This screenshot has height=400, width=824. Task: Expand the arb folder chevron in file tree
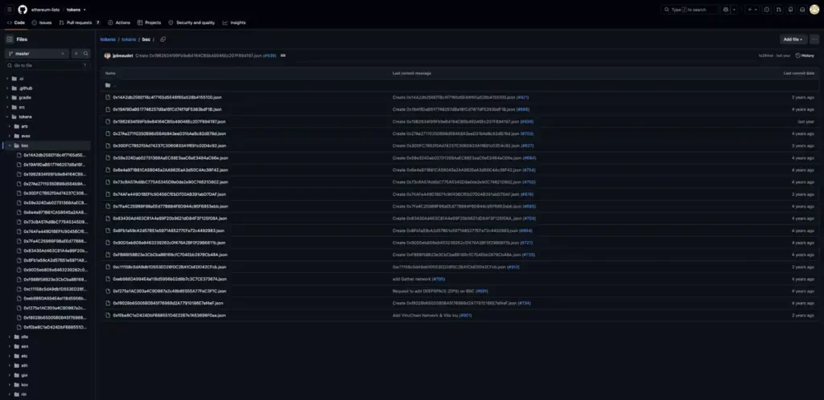(10, 126)
